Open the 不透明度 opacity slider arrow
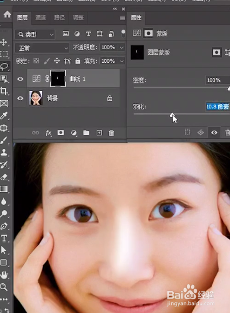 121,48
